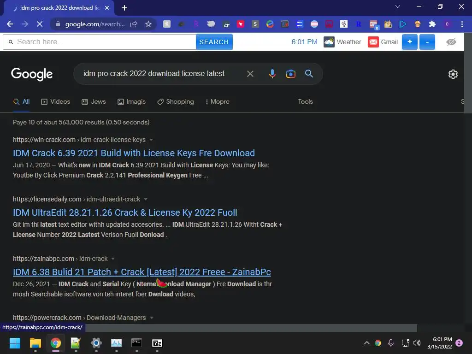
Task: Open the taskbar volume control
Action: [417, 343]
